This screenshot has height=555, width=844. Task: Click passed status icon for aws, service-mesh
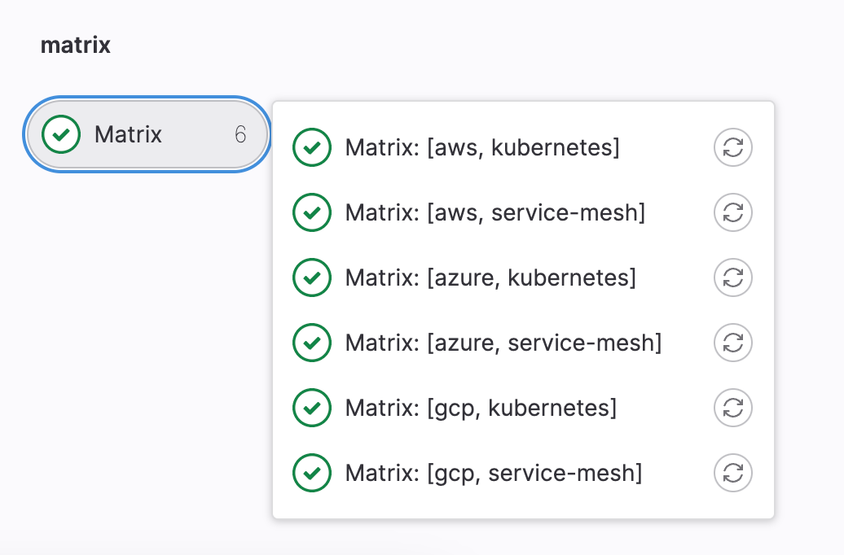pyautogui.click(x=311, y=213)
